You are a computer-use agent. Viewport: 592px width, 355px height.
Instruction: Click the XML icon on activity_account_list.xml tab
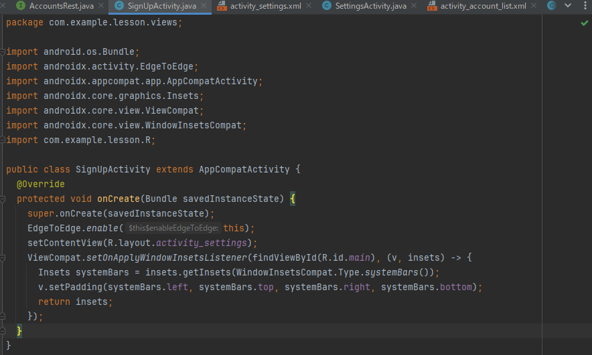click(x=432, y=5)
